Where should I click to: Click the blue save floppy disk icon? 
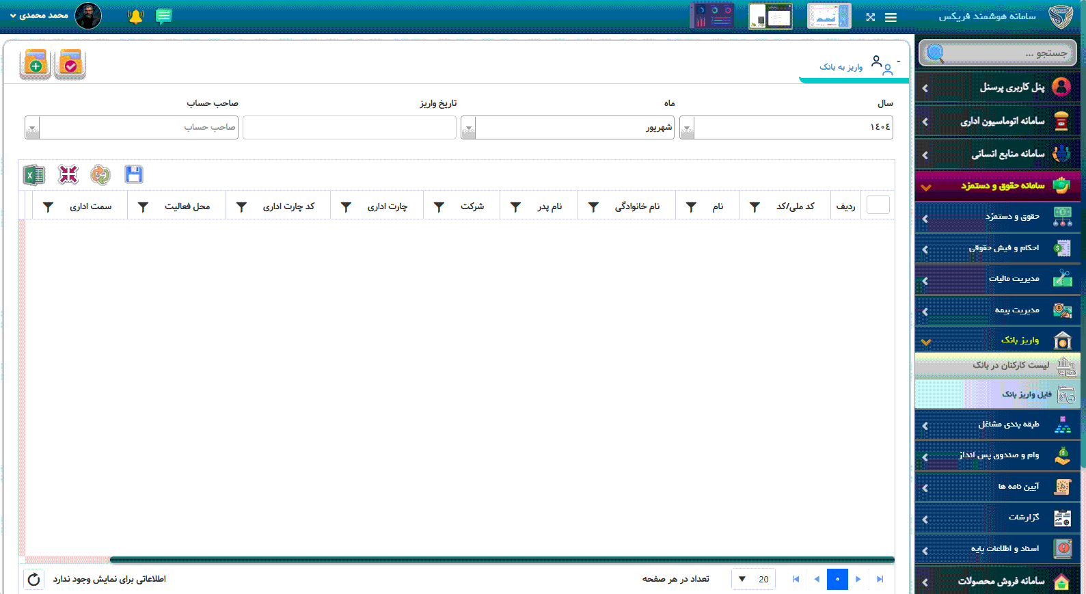pyautogui.click(x=134, y=175)
